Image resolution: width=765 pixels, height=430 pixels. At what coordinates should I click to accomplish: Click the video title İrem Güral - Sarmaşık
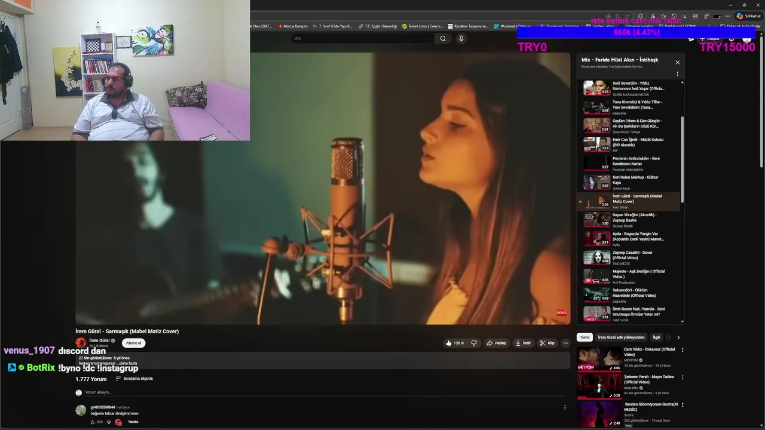(127, 331)
